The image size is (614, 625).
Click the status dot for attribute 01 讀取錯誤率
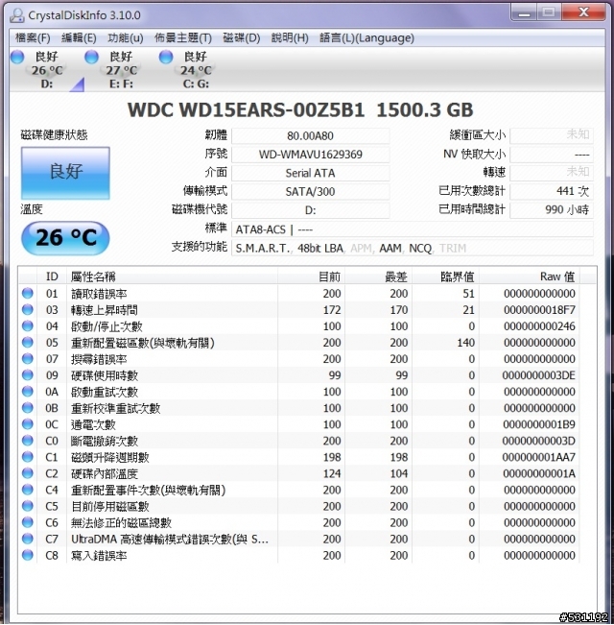pos(28,294)
